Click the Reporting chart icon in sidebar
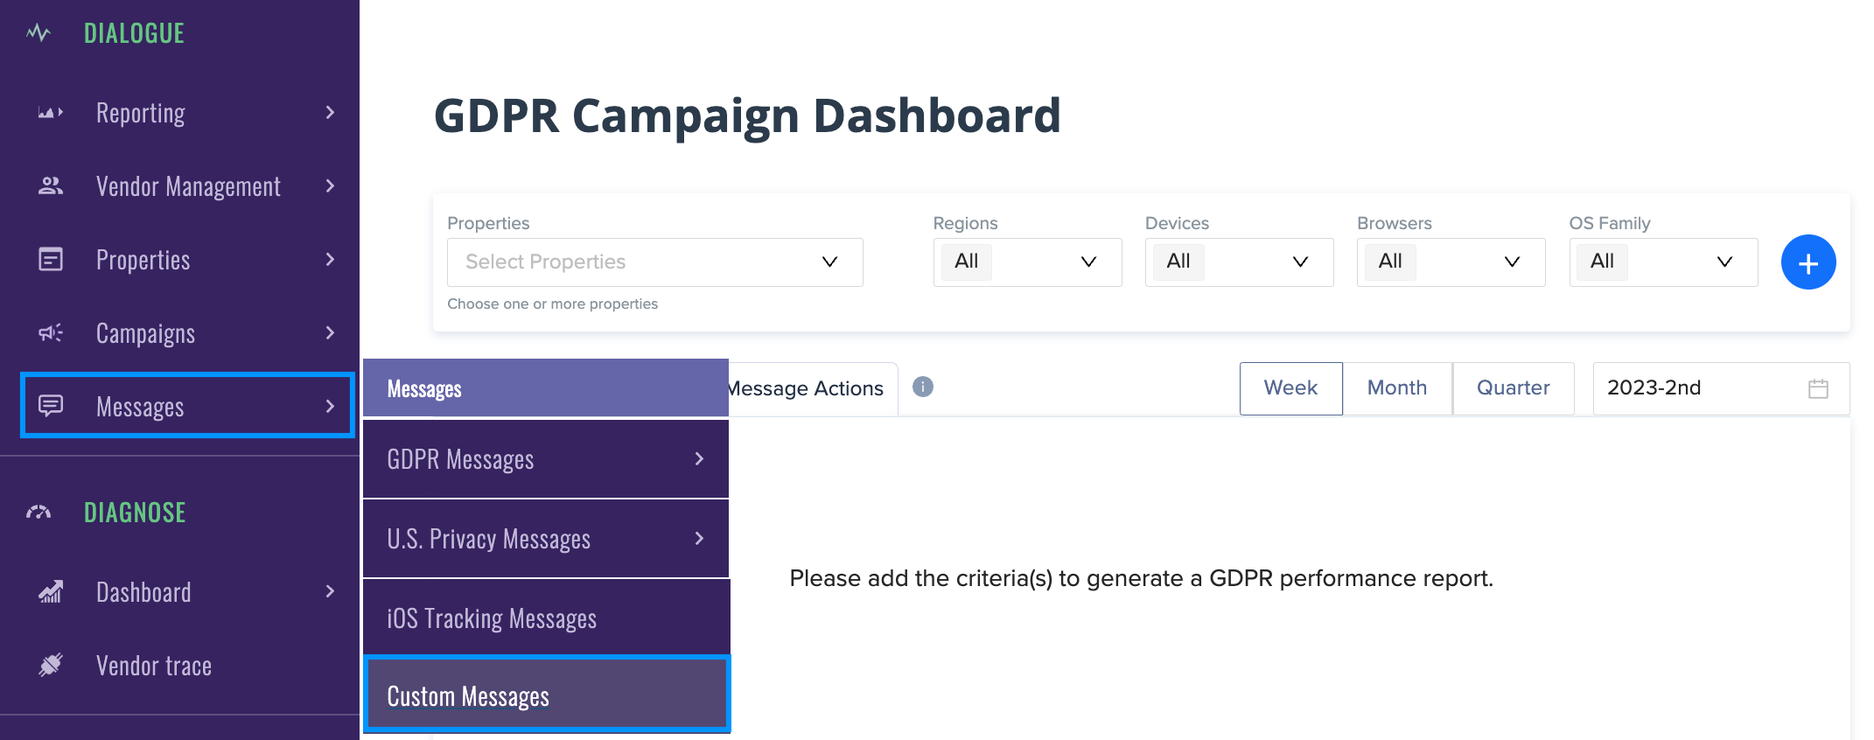This screenshot has height=740, width=1874. coord(50,113)
